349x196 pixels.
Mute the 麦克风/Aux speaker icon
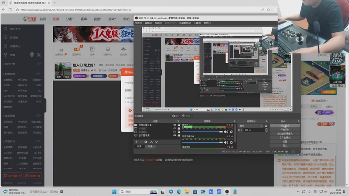226,132
